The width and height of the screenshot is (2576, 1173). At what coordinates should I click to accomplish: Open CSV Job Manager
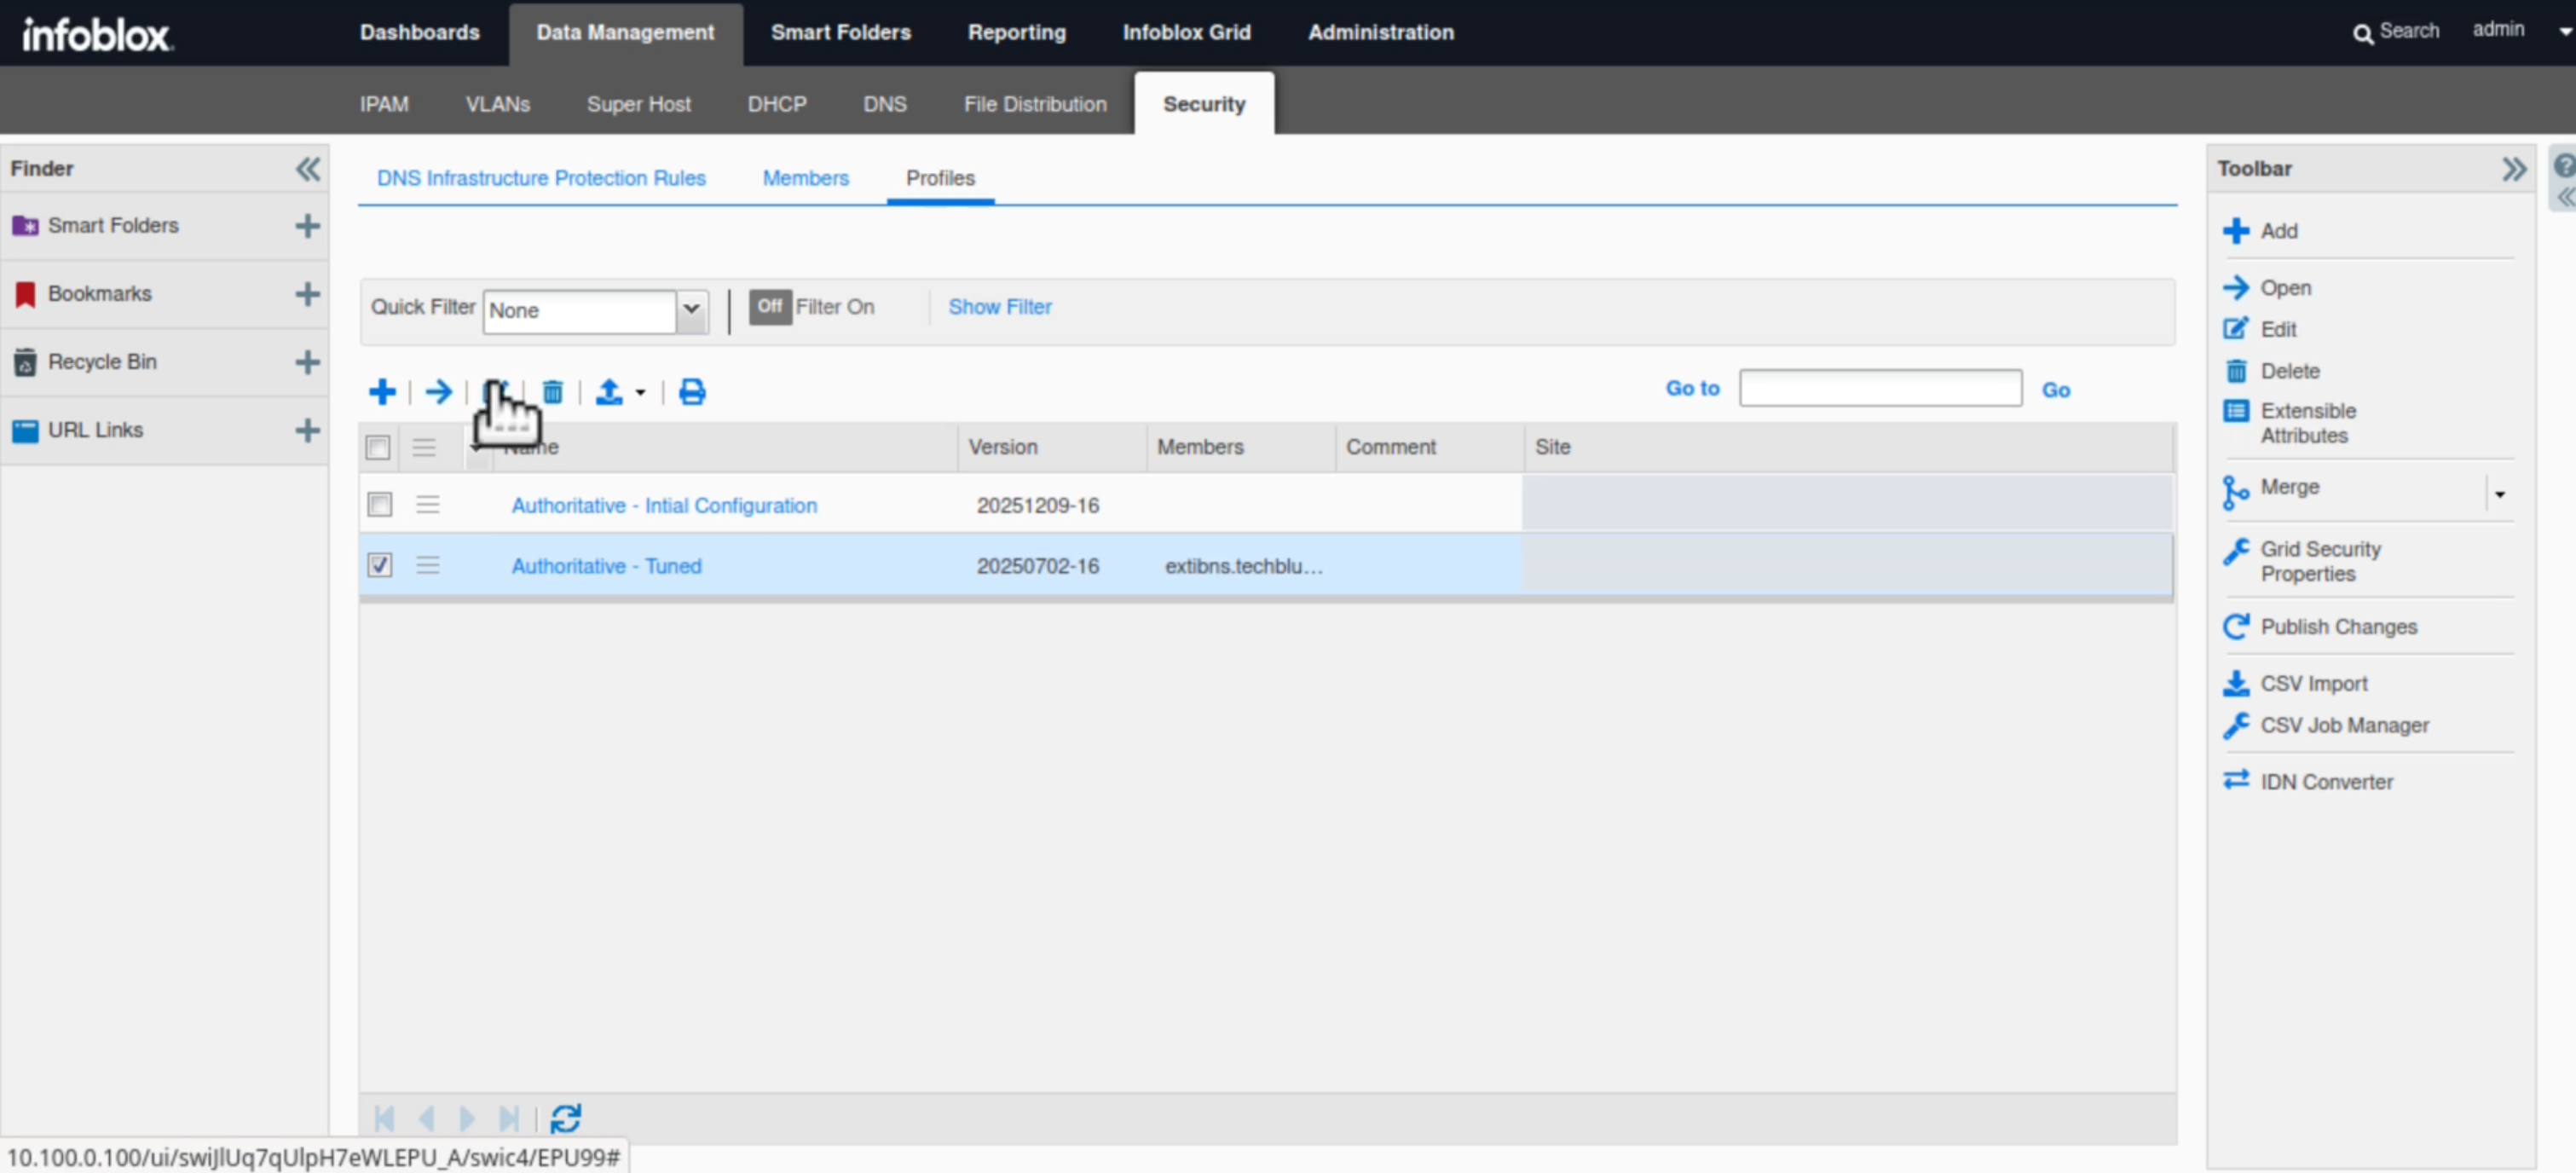[2344, 726]
